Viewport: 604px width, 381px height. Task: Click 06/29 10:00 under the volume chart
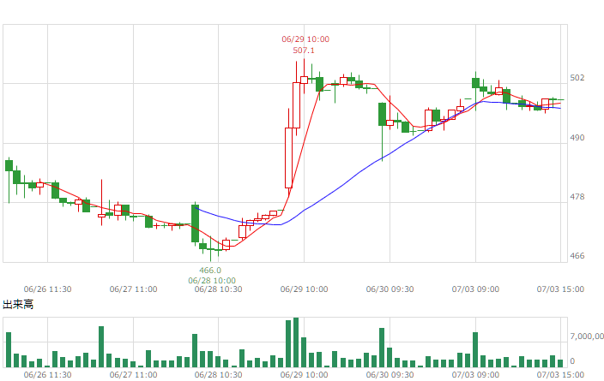[x=305, y=374]
